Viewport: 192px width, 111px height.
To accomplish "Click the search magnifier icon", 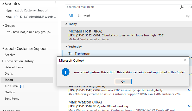I will click(x=182, y=6).
